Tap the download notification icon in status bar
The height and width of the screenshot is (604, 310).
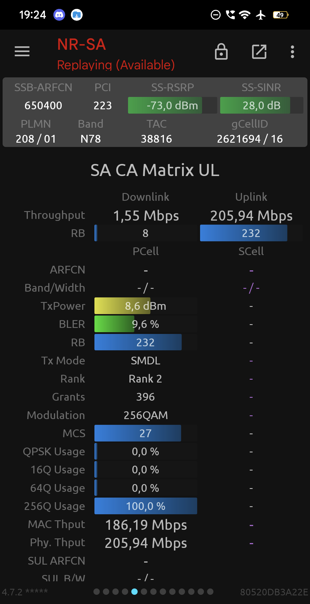(x=77, y=15)
